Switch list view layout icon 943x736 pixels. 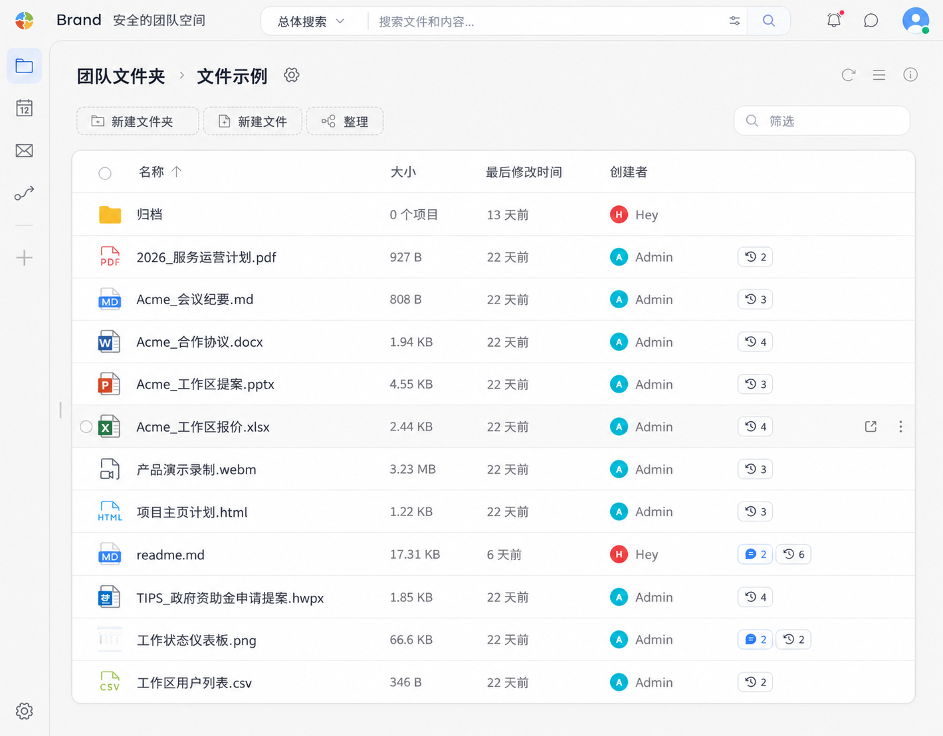point(879,75)
